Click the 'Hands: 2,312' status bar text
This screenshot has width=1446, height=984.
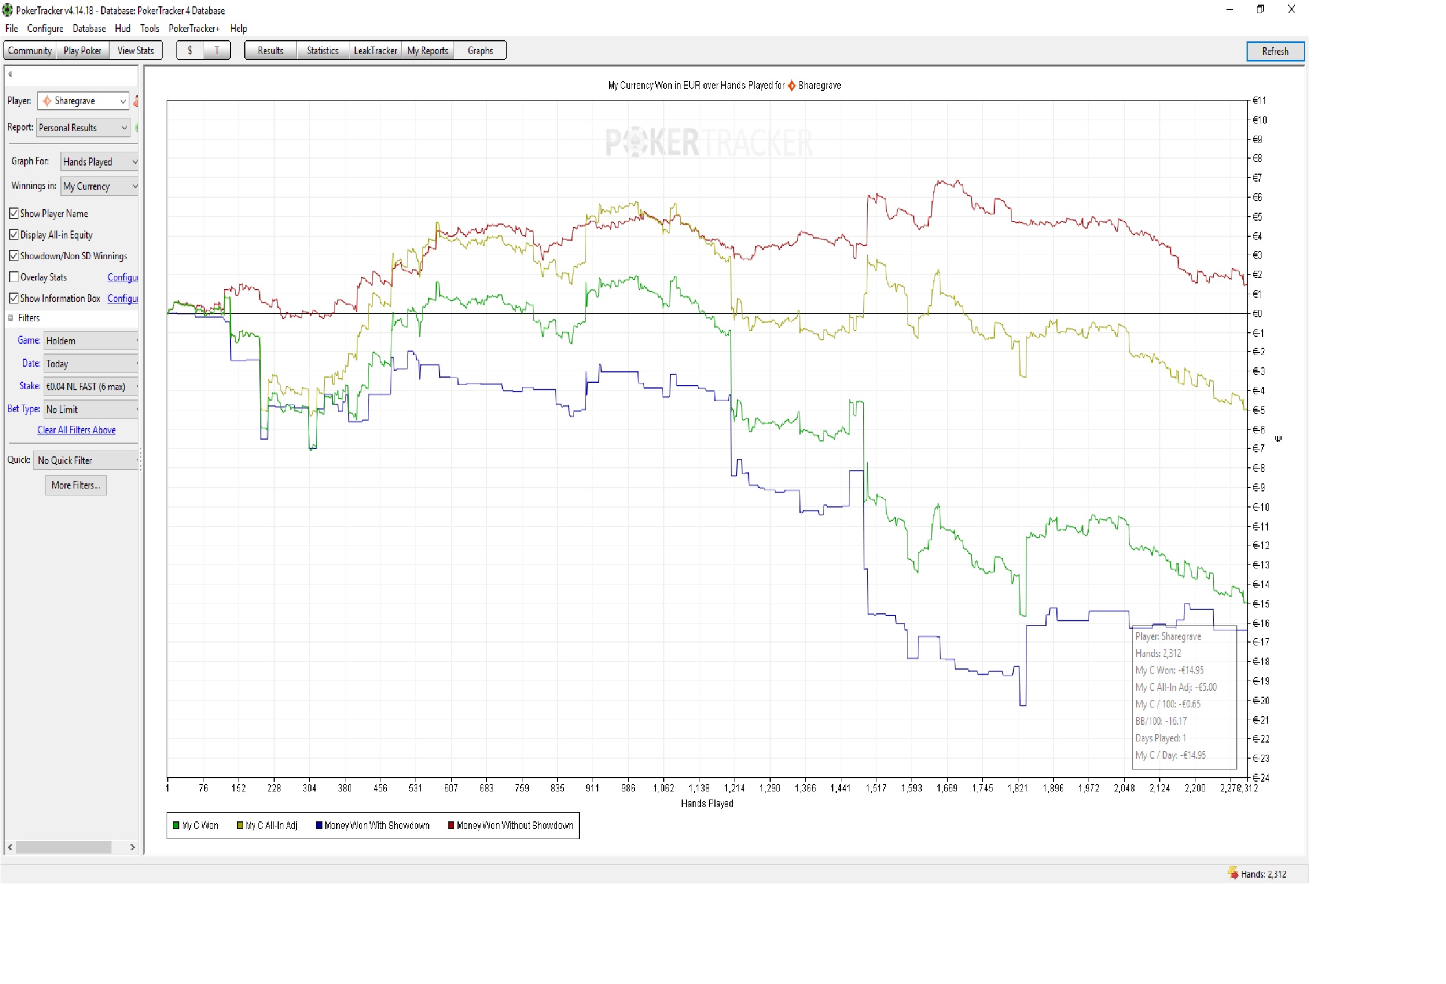(x=1263, y=874)
